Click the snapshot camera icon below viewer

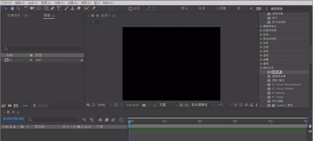tap(144, 105)
